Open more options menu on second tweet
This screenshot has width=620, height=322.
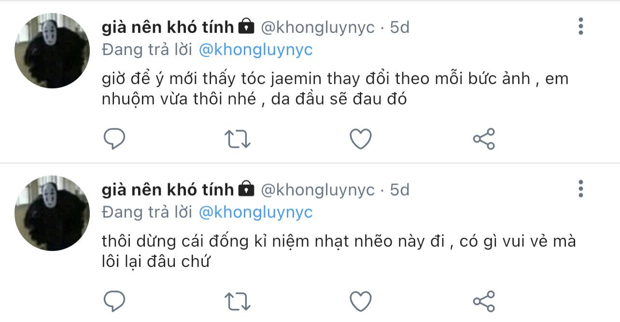pyautogui.click(x=581, y=189)
